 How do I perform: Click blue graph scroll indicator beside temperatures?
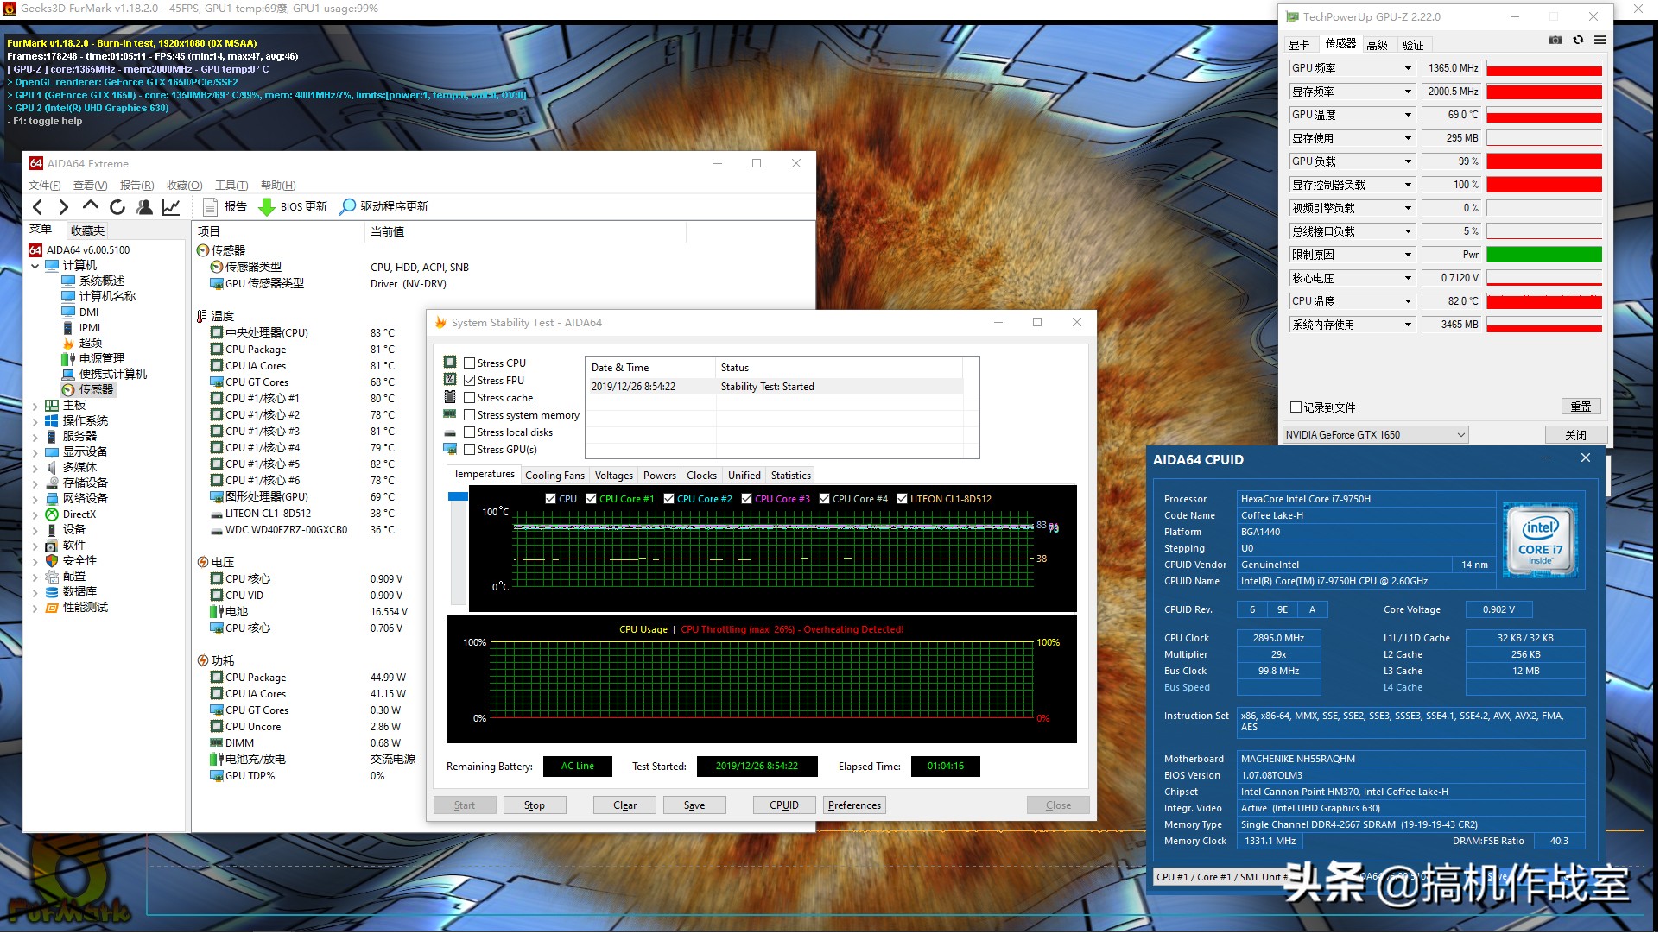459,497
